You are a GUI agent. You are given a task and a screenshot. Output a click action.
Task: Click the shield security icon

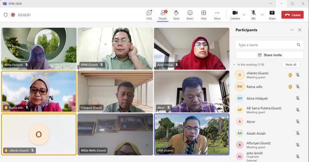pyautogui.click(x=5, y=15)
